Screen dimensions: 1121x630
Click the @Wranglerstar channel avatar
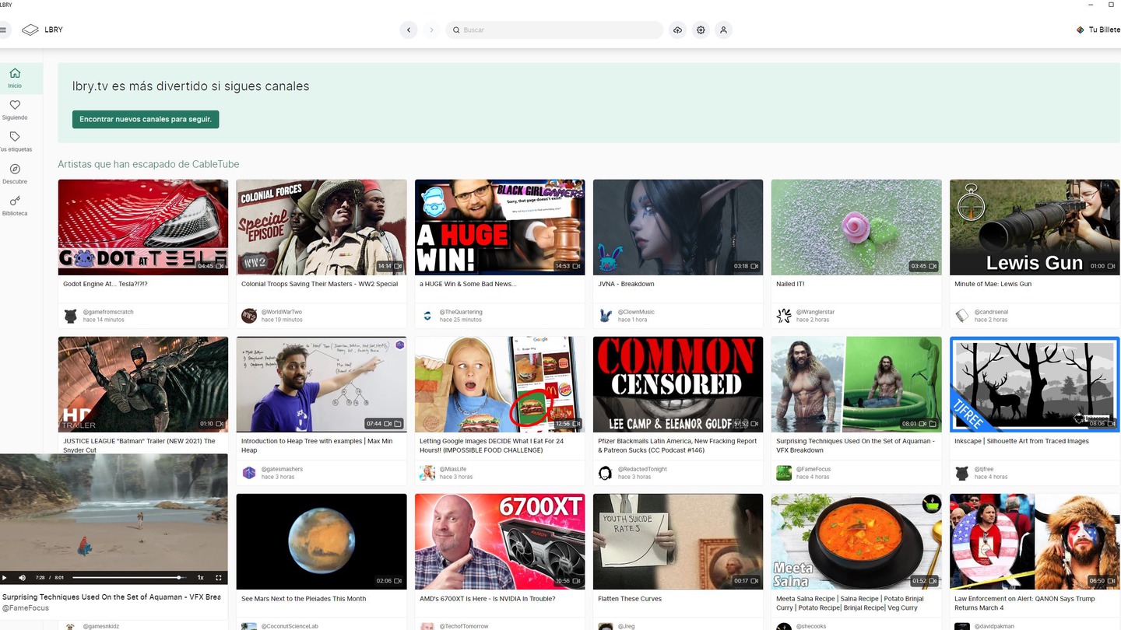(x=784, y=316)
